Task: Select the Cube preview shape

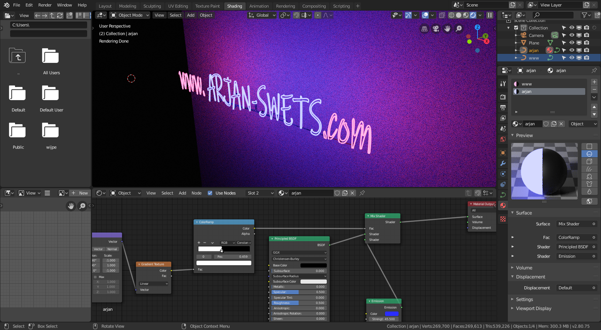Action: 589,161
